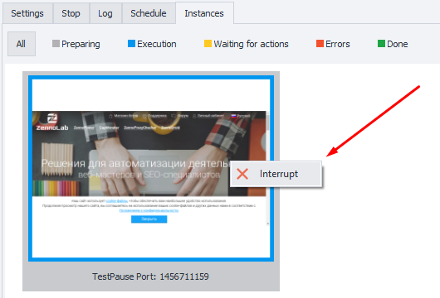Open the Log tab

click(105, 13)
